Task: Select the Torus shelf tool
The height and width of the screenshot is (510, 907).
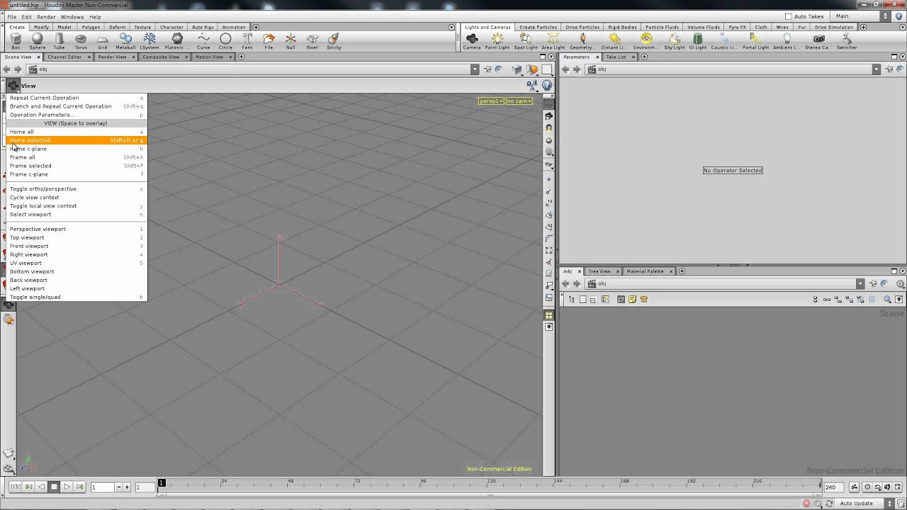Action: pyautogui.click(x=81, y=42)
